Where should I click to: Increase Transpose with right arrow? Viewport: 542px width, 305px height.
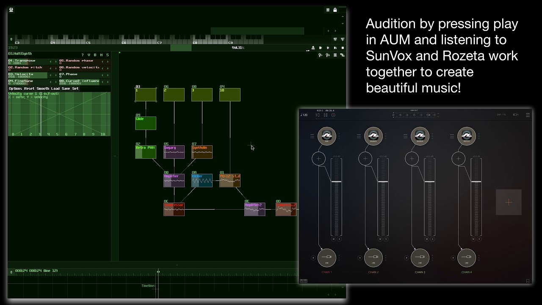56,61
